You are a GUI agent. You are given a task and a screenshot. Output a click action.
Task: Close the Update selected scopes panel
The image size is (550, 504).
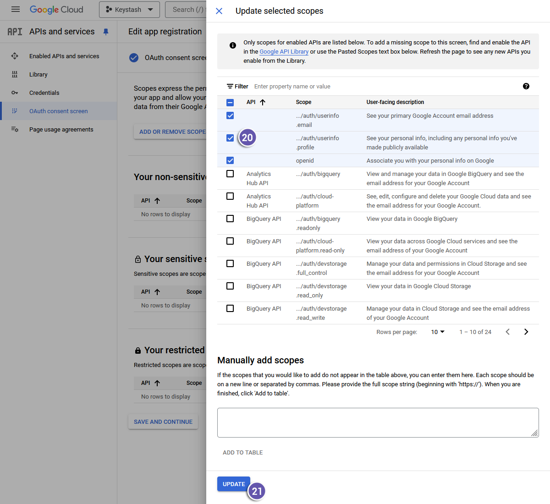pyautogui.click(x=219, y=11)
